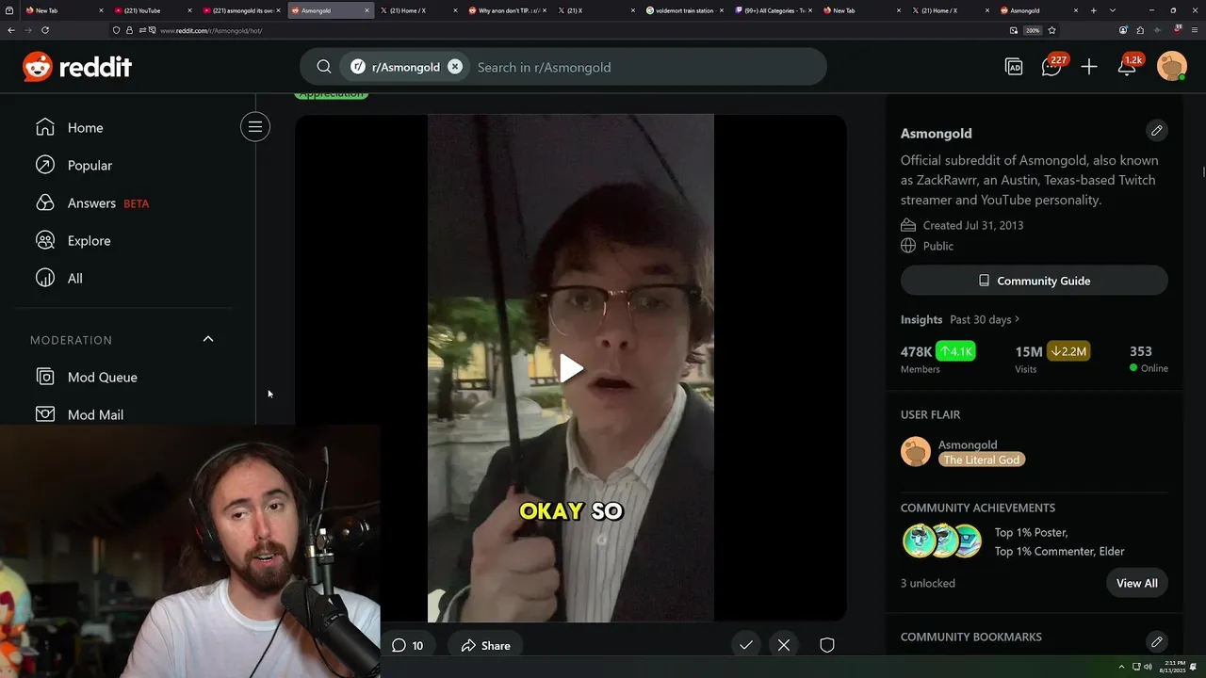
Task: Approve the post with checkmark icon
Action: coord(746,645)
